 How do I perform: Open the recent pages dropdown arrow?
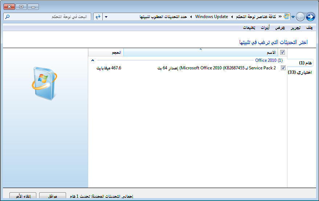pos(293,17)
